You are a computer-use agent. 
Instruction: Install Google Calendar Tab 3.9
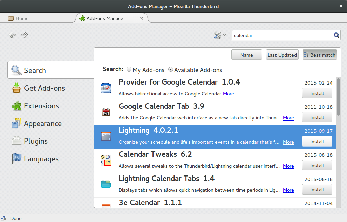click(x=317, y=117)
